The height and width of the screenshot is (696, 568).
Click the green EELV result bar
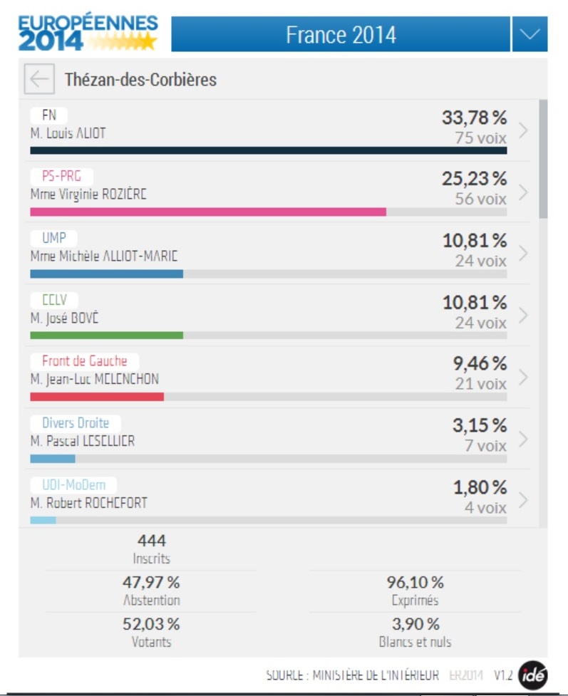(x=106, y=335)
